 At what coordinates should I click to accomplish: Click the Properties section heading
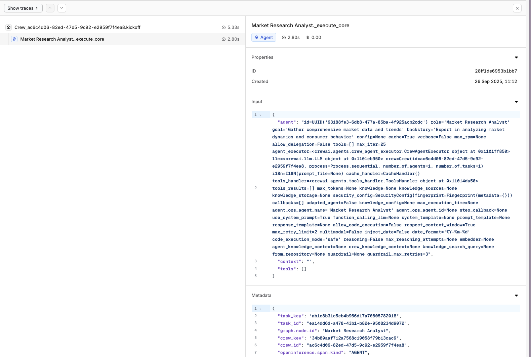point(262,57)
